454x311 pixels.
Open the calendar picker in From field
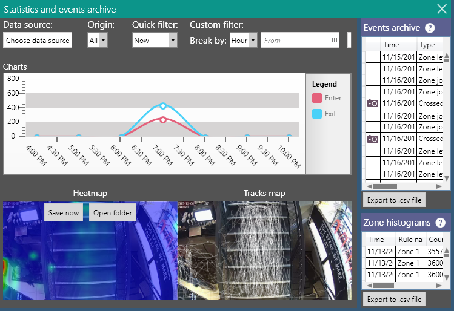pos(334,41)
